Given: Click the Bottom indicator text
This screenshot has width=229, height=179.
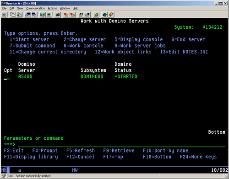Looking at the screenshot, I should [217, 132].
